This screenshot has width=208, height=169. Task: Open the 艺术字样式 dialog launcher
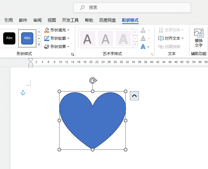coord(152,54)
